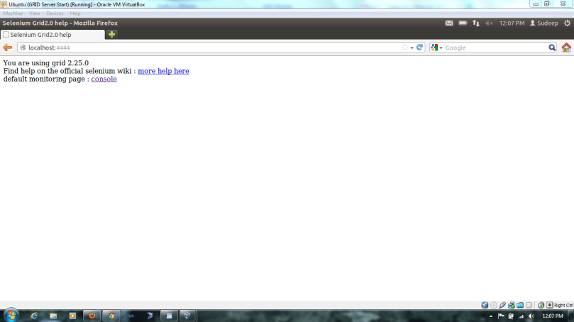
Task: Minimize the VirtualBox window
Action: pos(536,4)
